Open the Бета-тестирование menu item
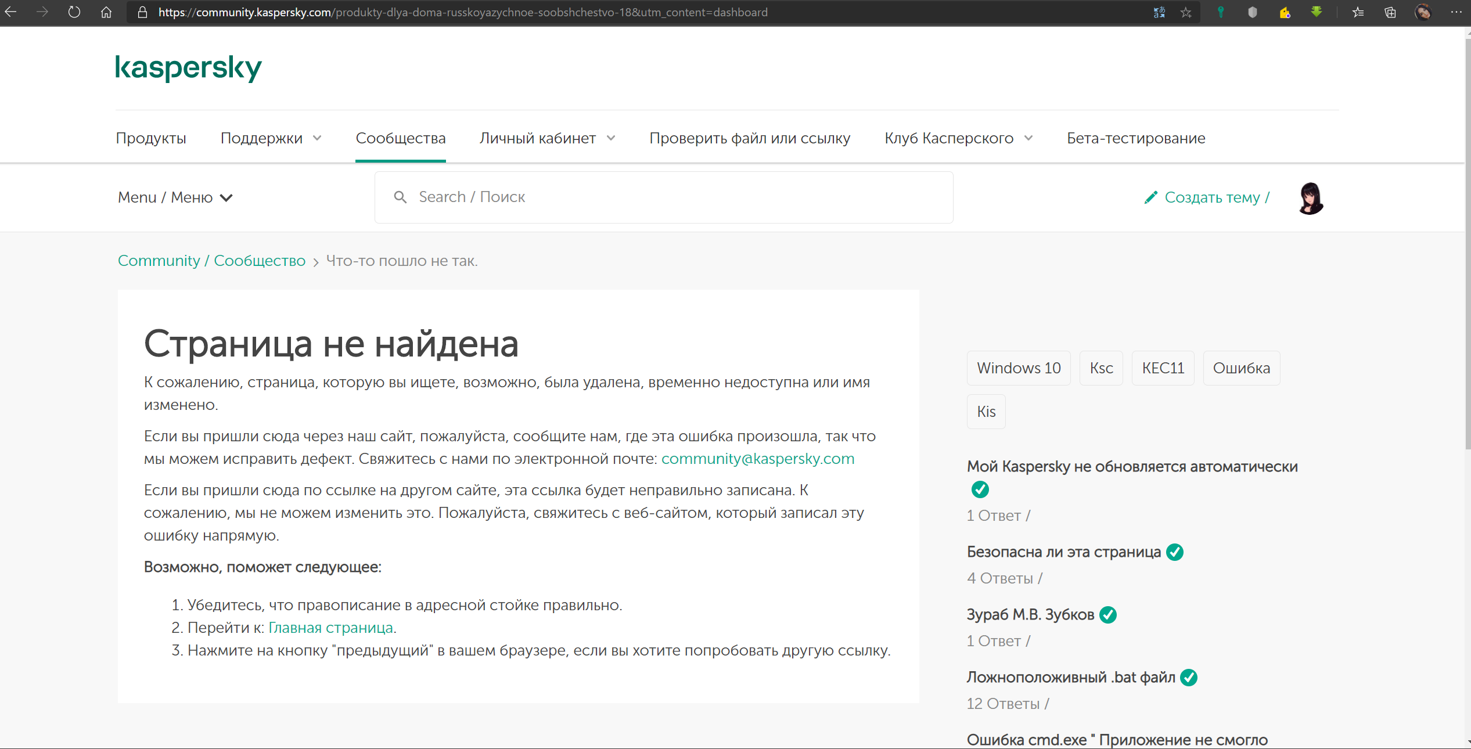The width and height of the screenshot is (1471, 749). pyautogui.click(x=1135, y=138)
